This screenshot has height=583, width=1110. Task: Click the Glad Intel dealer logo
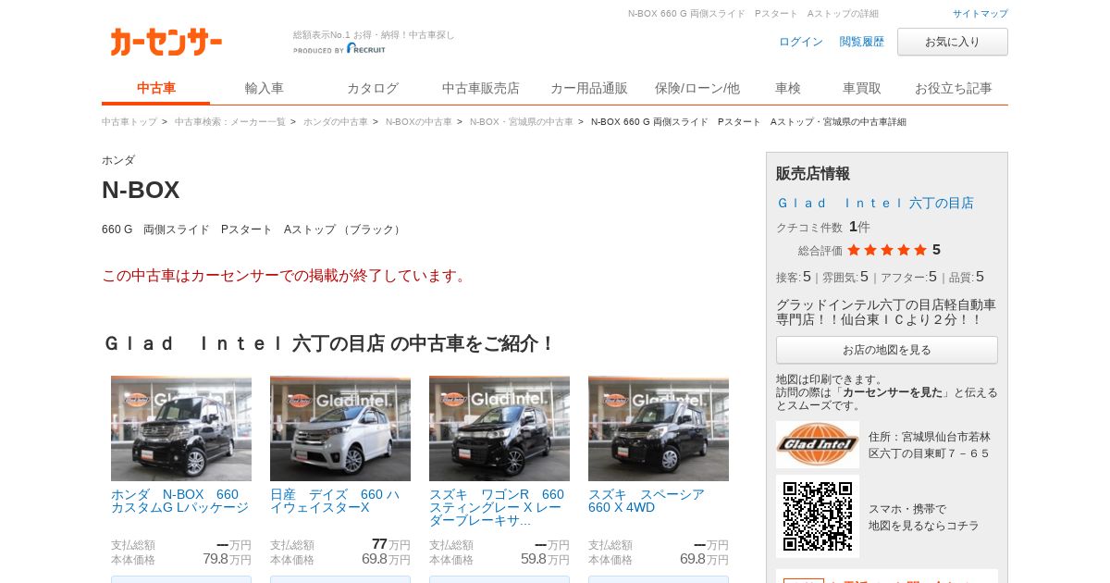pos(818,444)
